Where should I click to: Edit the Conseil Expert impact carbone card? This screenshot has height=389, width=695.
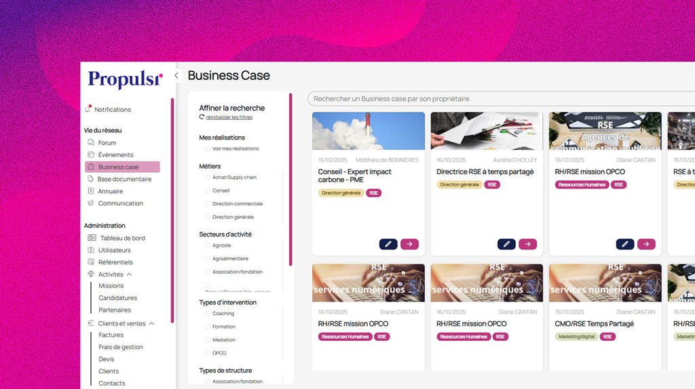pos(388,244)
